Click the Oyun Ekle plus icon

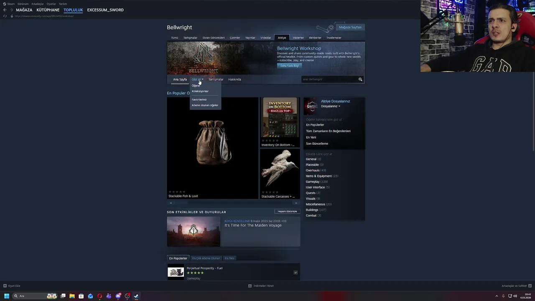5,286
